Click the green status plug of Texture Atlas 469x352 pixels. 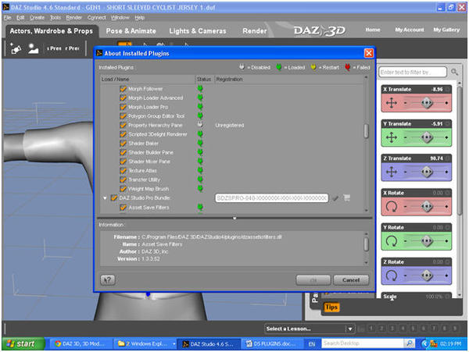tap(200, 170)
